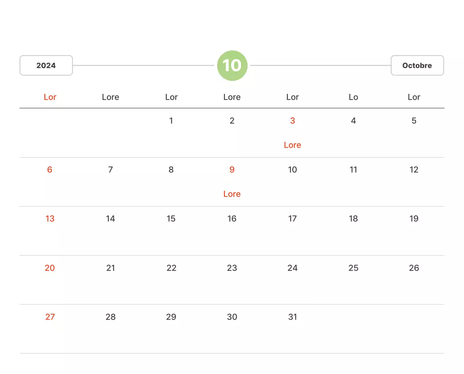The image size is (464, 374).
Task: Select October 9 on the calendar
Action: click(232, 170)
